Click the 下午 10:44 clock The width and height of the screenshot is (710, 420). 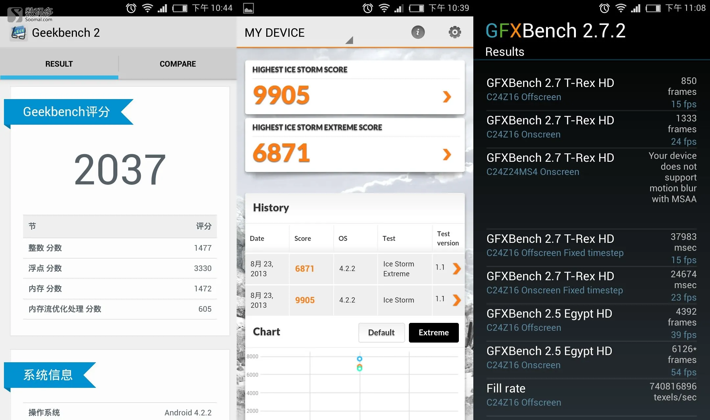coord(212,8)
